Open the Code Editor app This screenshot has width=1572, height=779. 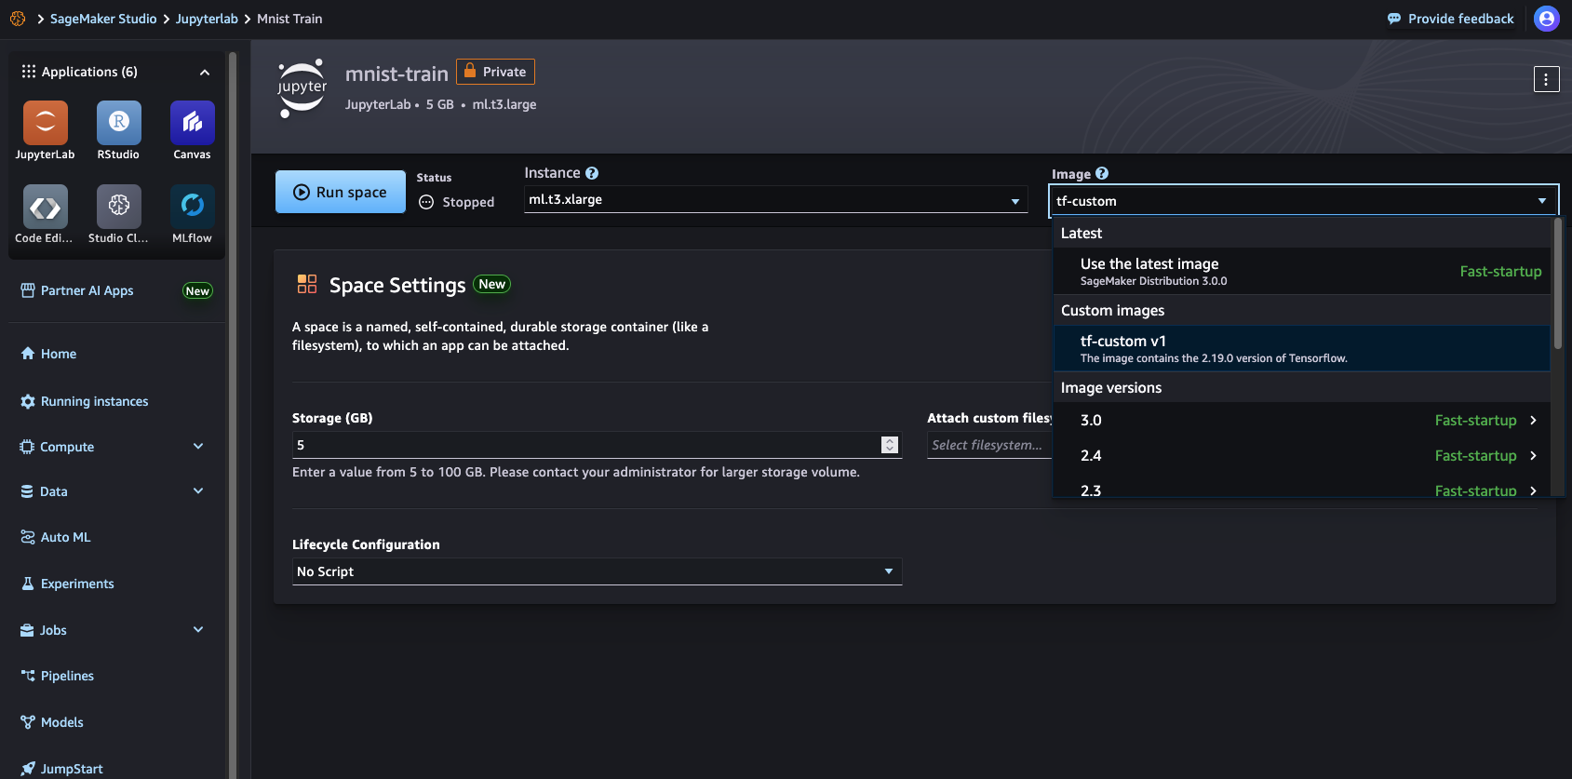[45, 215]
